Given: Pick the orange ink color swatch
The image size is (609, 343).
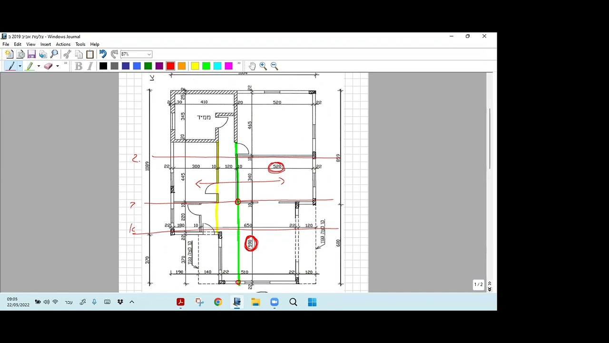Looking at the screenshot, I should pyautogui.click(x=182, y=66).
